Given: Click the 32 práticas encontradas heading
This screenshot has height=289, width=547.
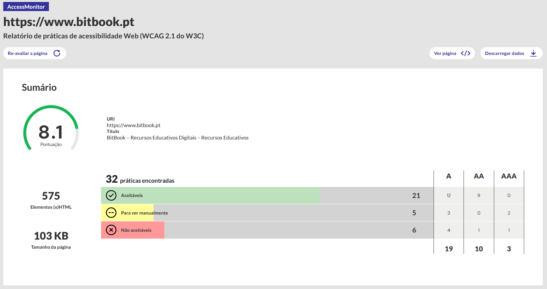Looking at the screenshot, I should pyautogui.click(x=140, y=179).
